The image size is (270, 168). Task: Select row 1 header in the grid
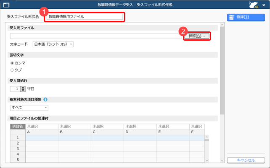coord(18,137)
